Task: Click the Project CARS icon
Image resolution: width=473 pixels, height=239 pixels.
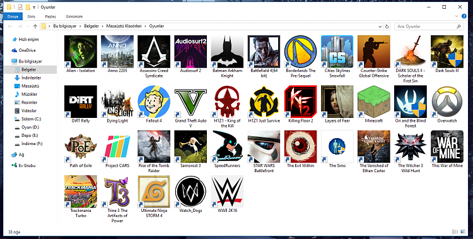Action: pos(117,147)
